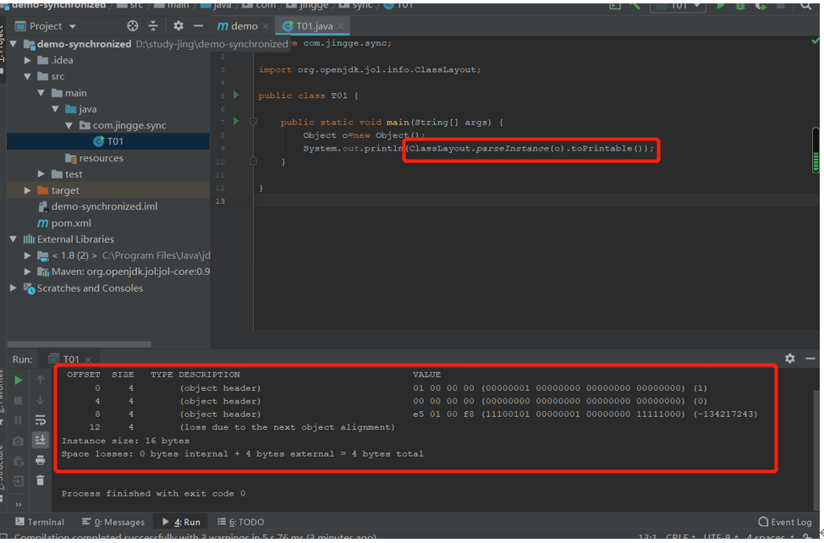Open the Project panel gear settings

(179, 25)
